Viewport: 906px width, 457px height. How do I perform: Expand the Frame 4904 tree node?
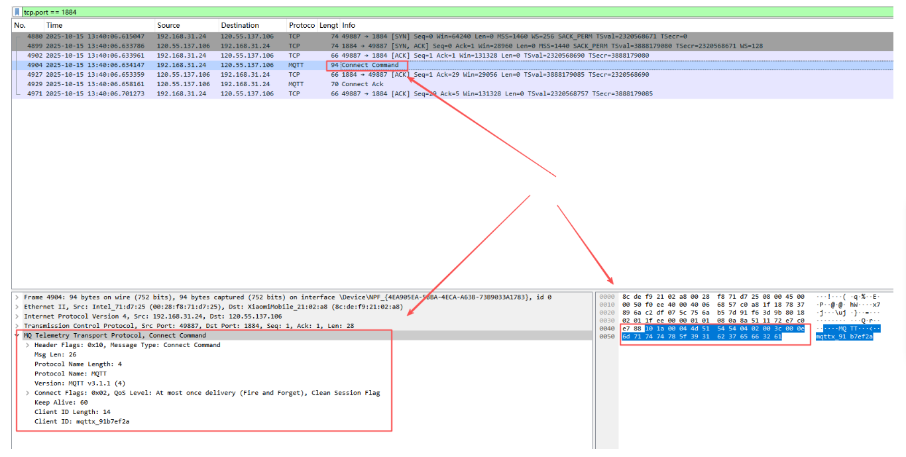coord(17,297)
